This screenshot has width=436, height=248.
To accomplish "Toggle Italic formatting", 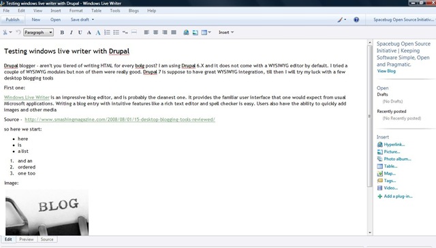I will (x=71, y=33).
